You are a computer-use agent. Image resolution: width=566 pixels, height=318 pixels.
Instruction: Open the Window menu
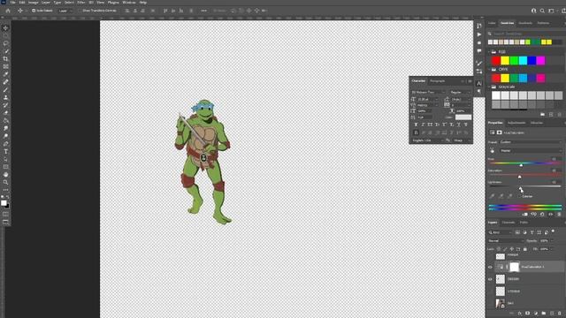point(129,3)
